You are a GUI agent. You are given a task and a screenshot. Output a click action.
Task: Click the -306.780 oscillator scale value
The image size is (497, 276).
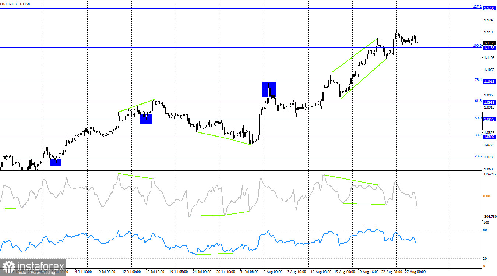click(489, 217)
